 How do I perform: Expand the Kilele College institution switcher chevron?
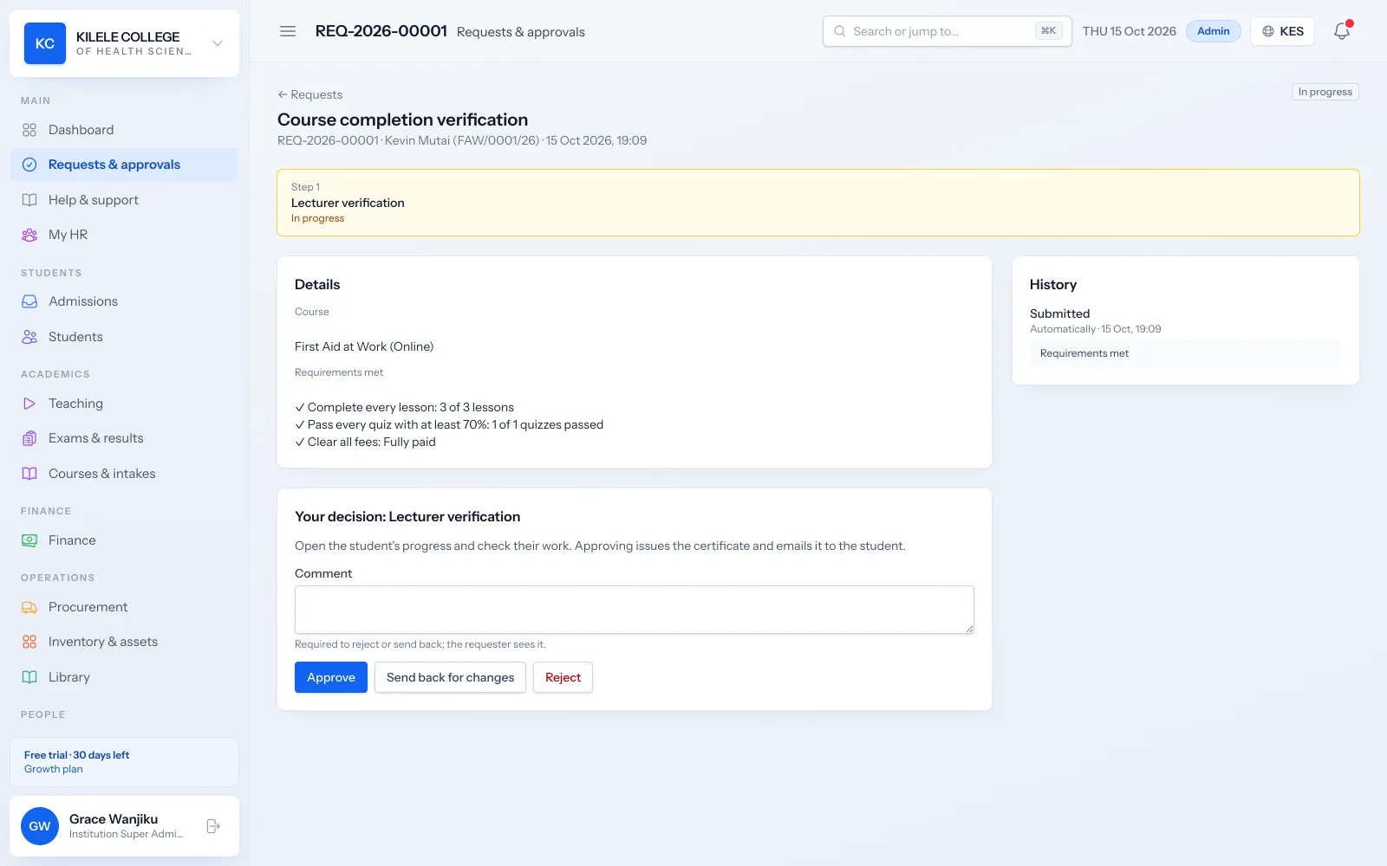(x=218, y=43)
